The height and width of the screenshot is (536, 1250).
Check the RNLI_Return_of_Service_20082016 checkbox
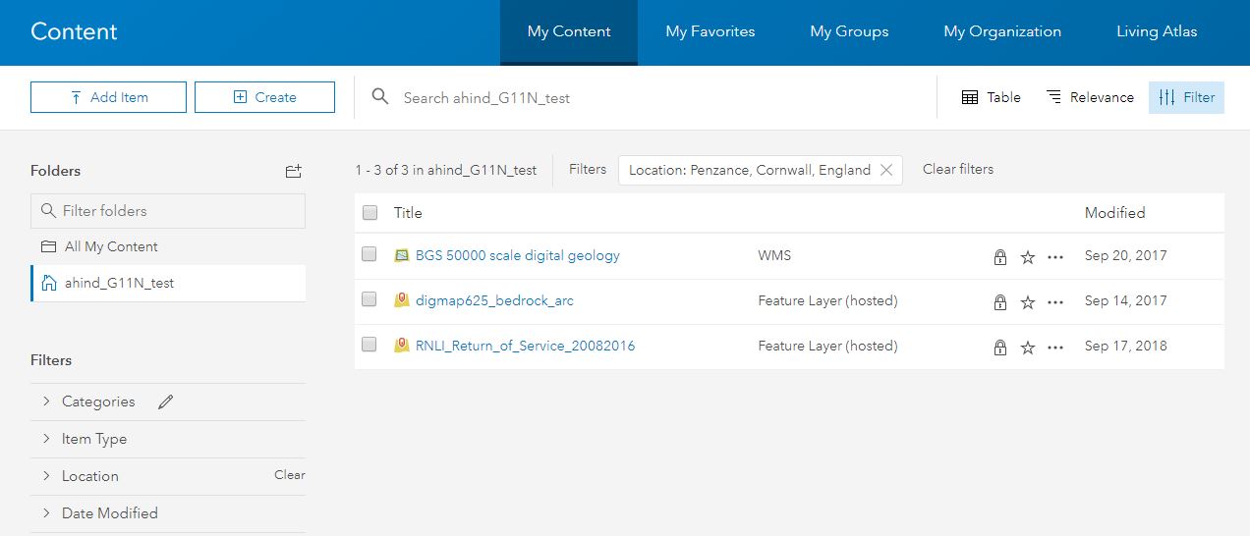369,345
